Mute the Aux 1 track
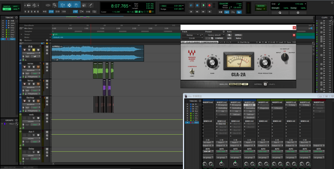334x169 pixels. [38, 135]
